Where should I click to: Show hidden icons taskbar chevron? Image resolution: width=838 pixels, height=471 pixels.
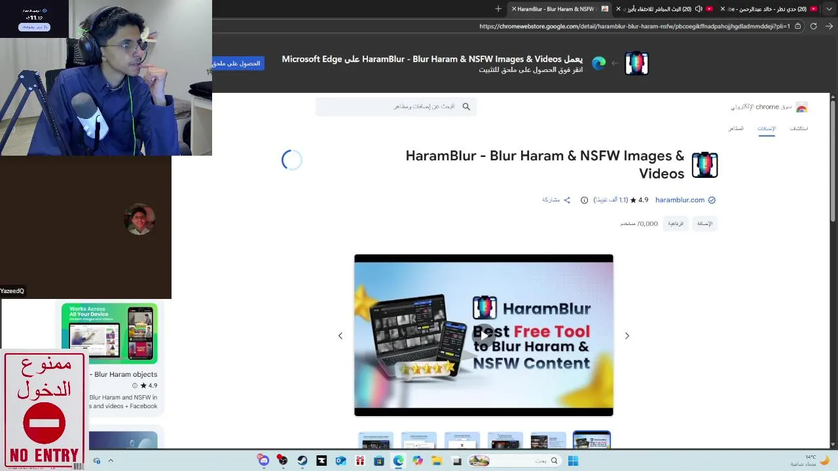click(x=111, y=461)
